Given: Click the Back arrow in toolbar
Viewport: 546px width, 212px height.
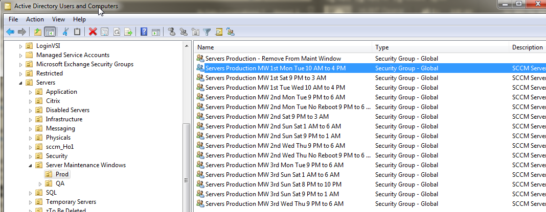Looking at the screenshot, I should point(10,32).
